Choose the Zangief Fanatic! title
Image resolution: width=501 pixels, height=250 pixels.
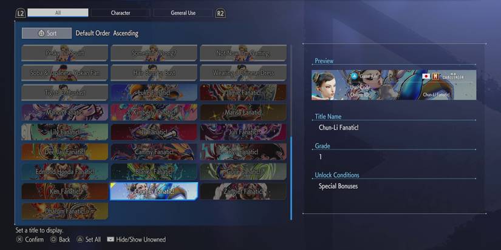pos(243,191)
